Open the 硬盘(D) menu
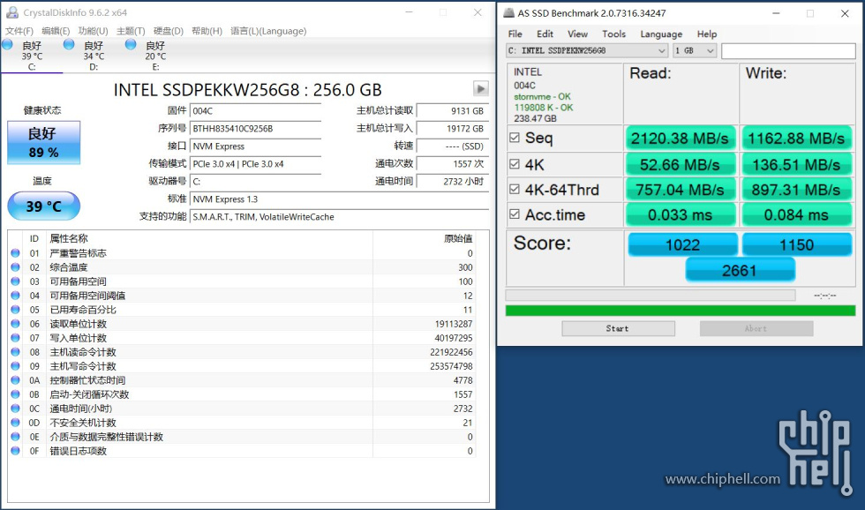865x510 pixels. point(169,31)
